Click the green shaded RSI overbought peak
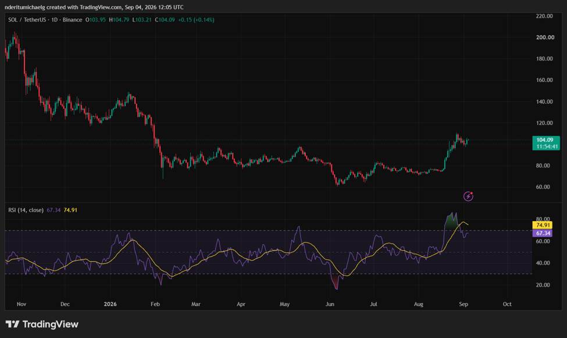 451,222
